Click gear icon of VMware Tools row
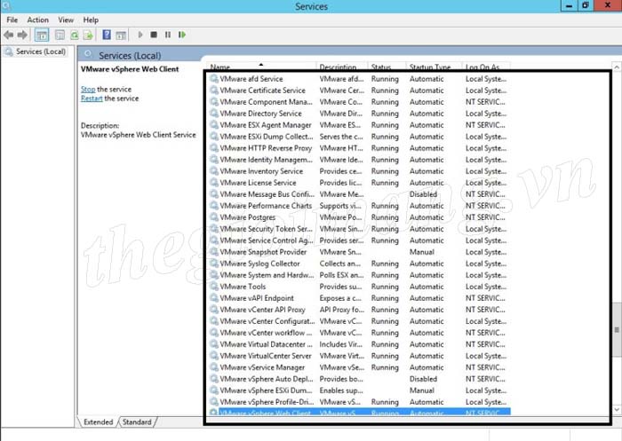This screenshot has height=441, width=622. pyautogui.click(x=214, y=287)
